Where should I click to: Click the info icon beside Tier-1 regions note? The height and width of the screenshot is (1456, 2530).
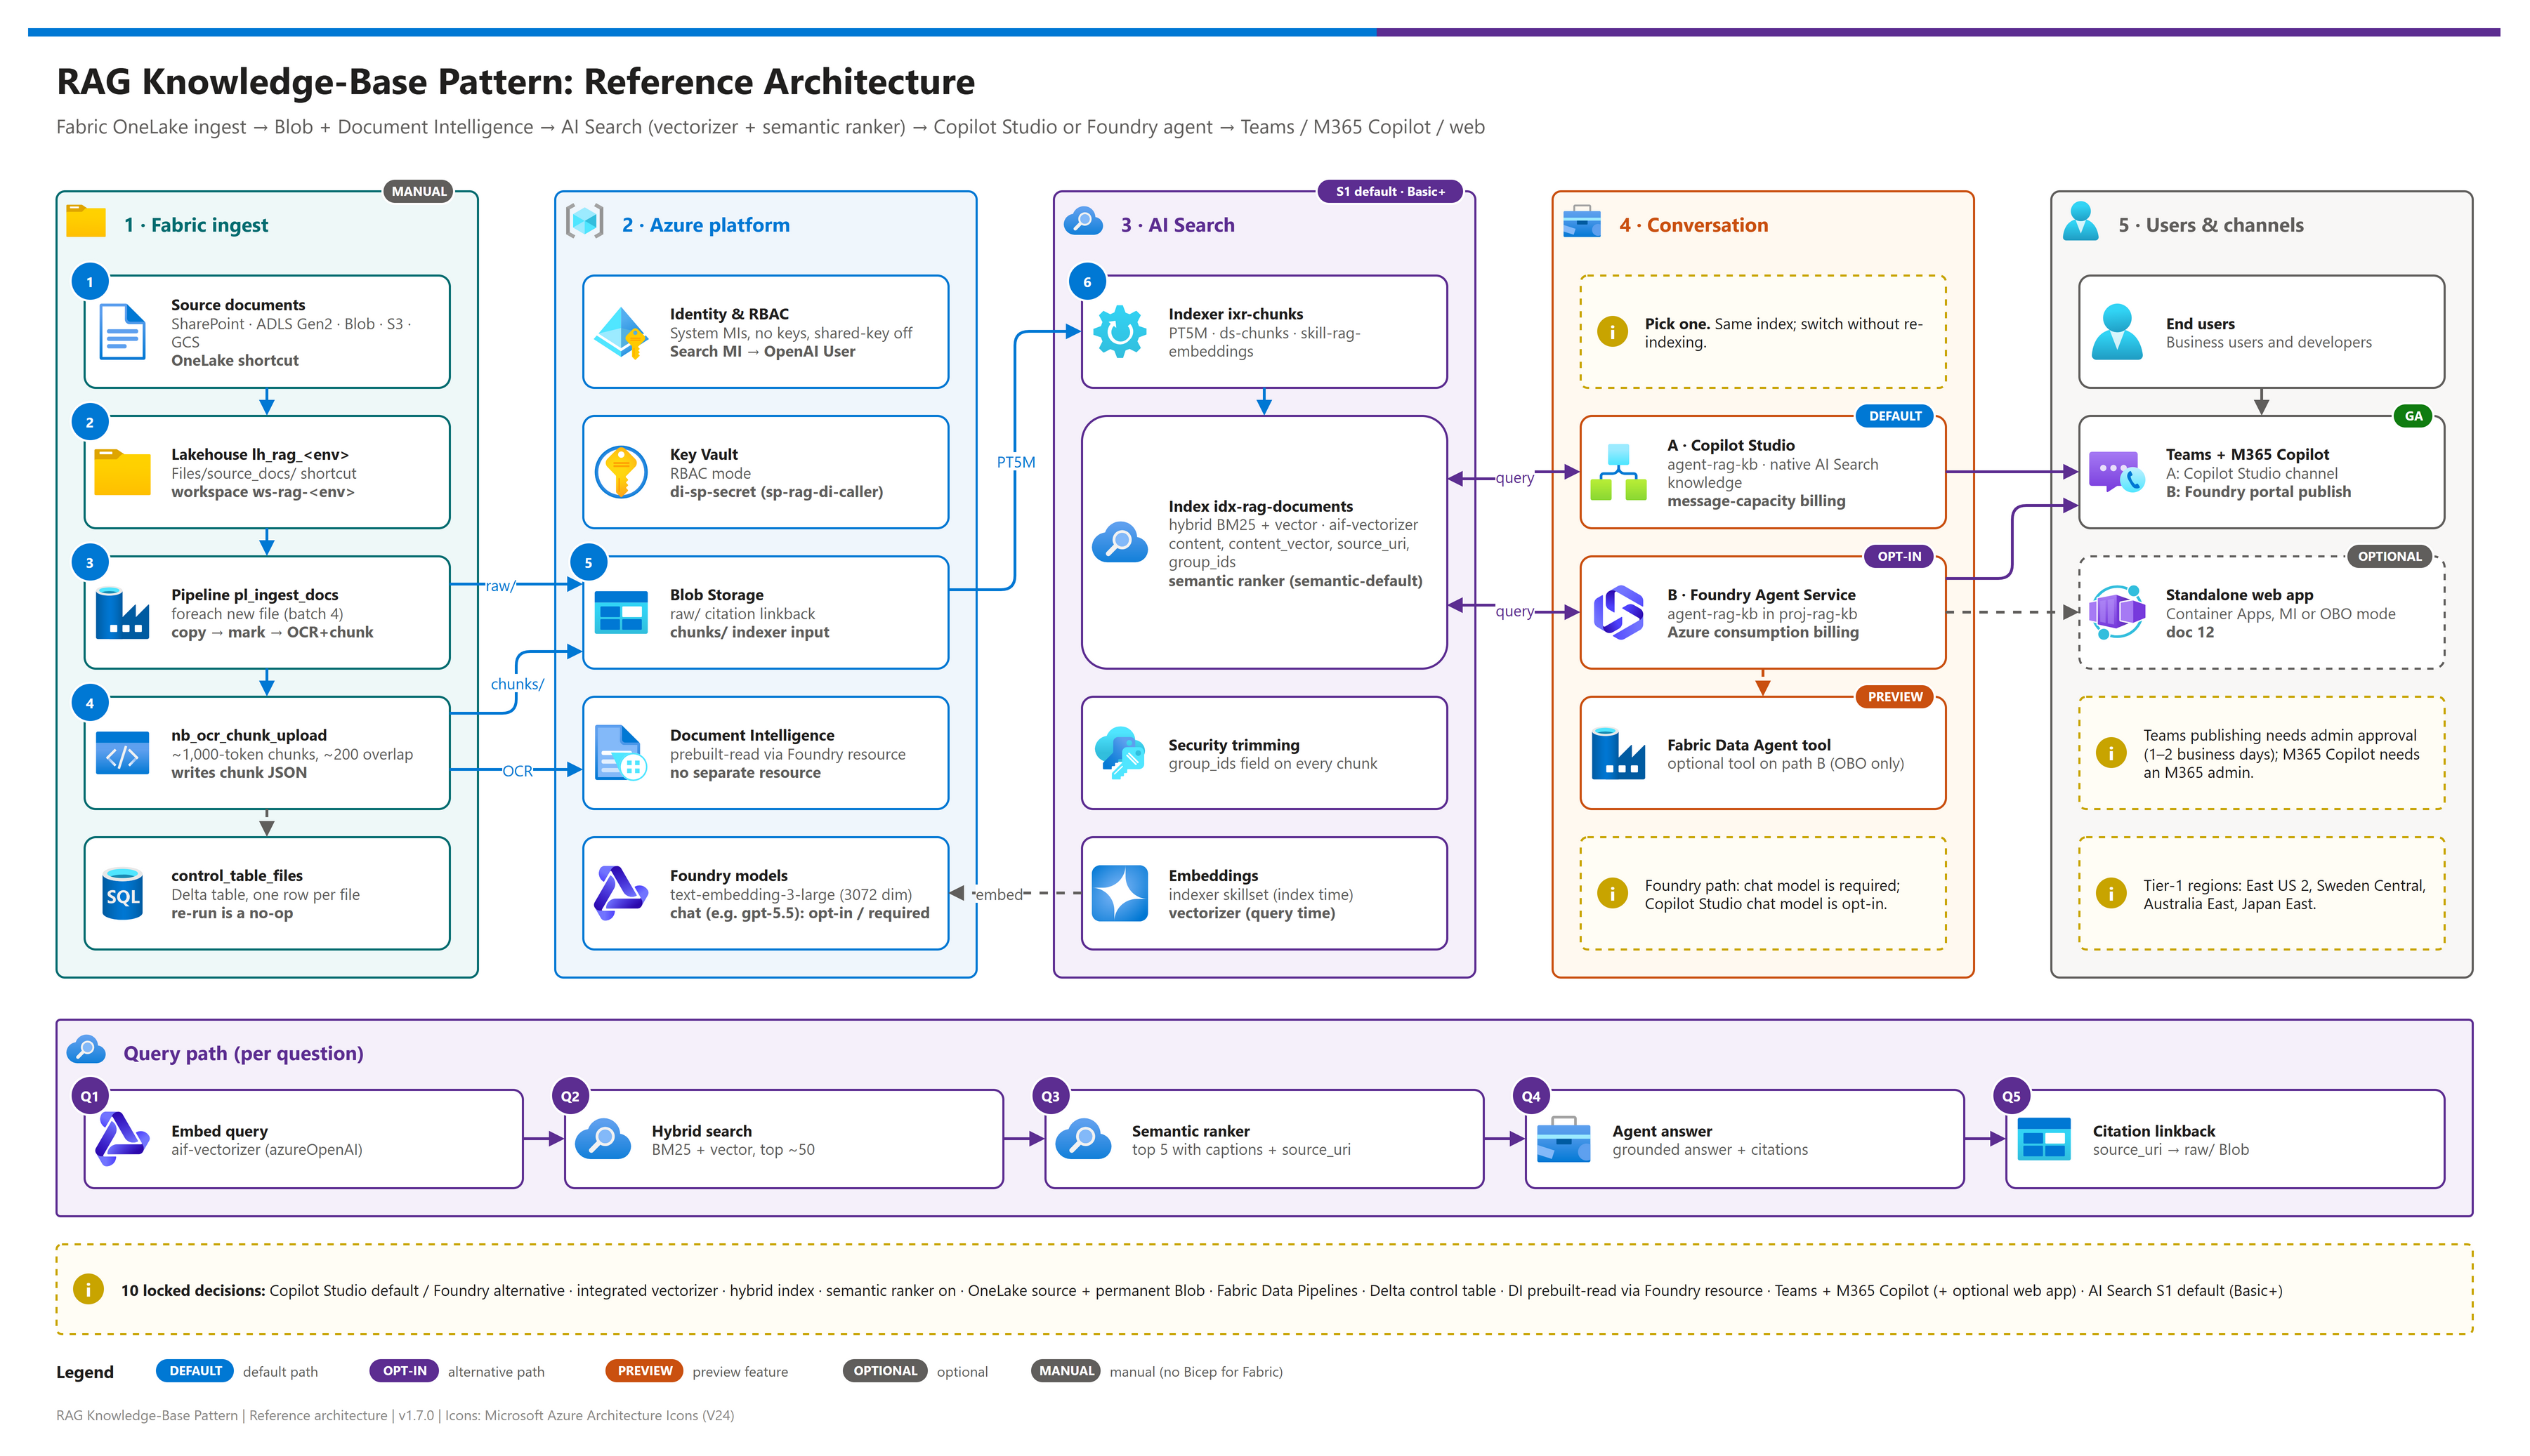(x=2111, y=893)
